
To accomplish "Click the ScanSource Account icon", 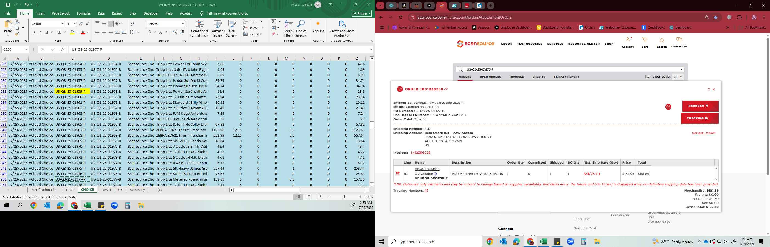I will tap(628, 40).
